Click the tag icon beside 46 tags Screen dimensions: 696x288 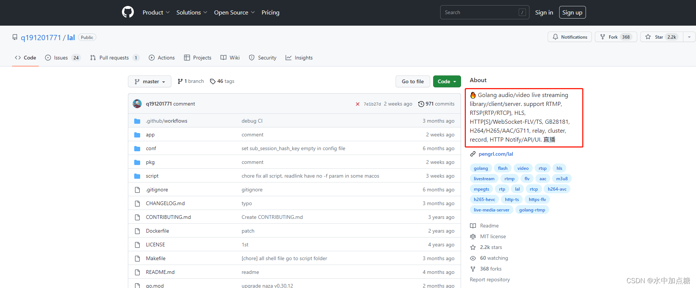[213, 81]
